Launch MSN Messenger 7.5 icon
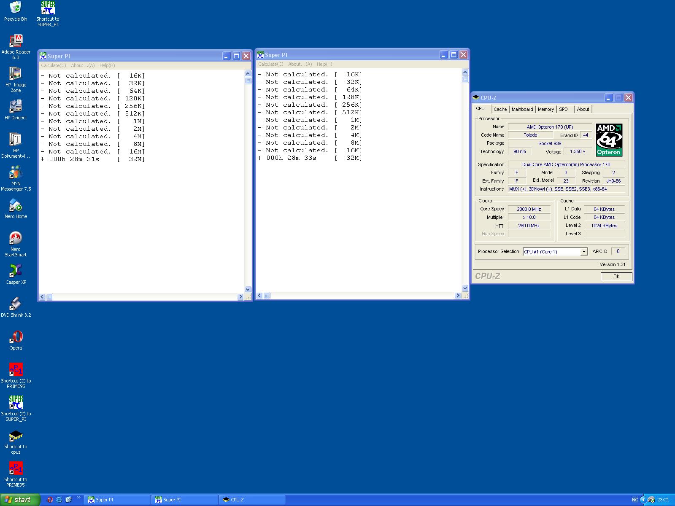675x506 pixels. coord(16,178)
